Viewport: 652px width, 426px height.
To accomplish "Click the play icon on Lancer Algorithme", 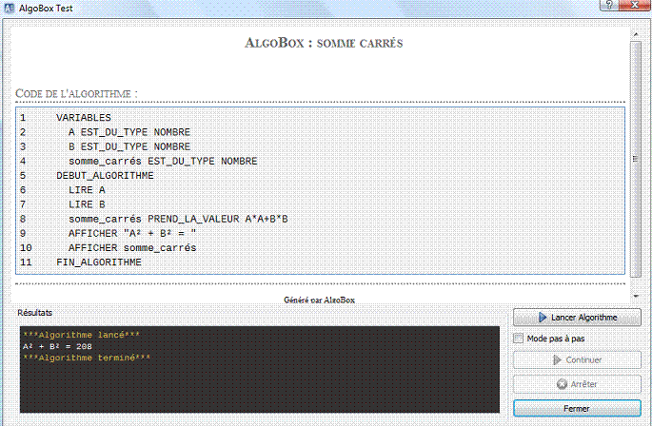I will pos(543,317).
